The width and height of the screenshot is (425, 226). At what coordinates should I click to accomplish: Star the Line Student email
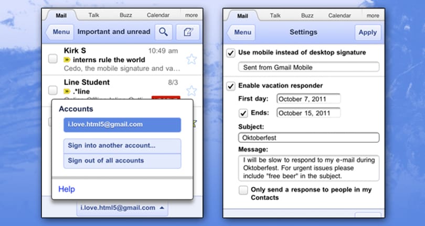pyautogui.click(x=192, y=91)
